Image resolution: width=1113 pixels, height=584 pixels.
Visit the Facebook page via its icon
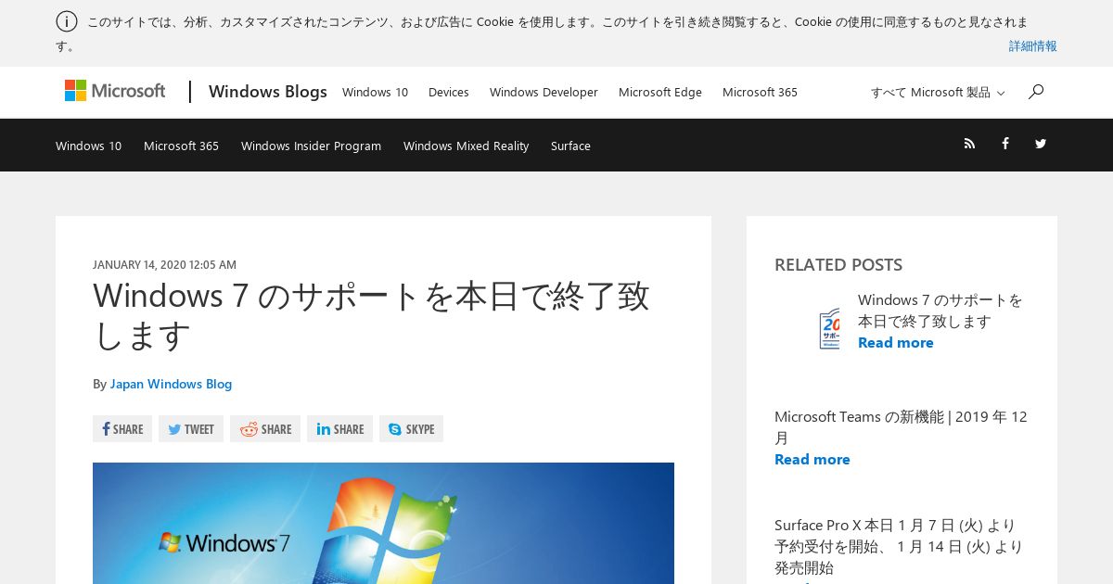[1004, 144]
